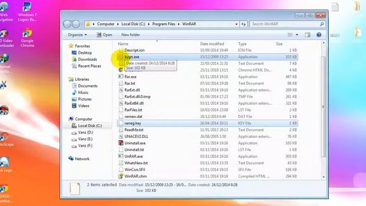366x206 pixels.
Task: Select Vanz (D:) drive
Action: (82, 132)
